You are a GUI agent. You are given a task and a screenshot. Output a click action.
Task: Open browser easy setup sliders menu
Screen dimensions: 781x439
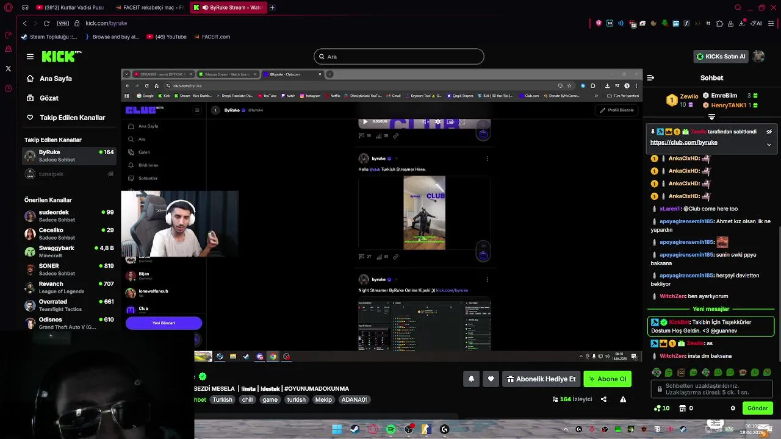(771, 23)
